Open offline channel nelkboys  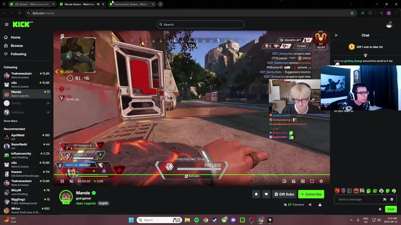[x=27, y=112]
